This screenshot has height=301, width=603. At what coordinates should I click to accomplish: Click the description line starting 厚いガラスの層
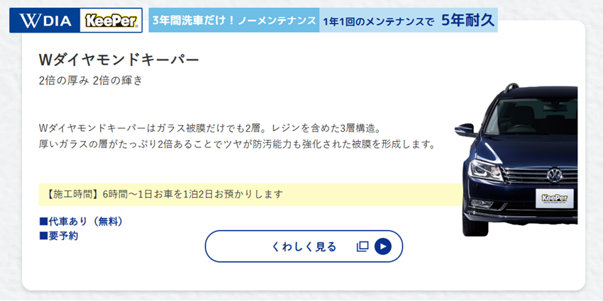[x=236, y=144]
